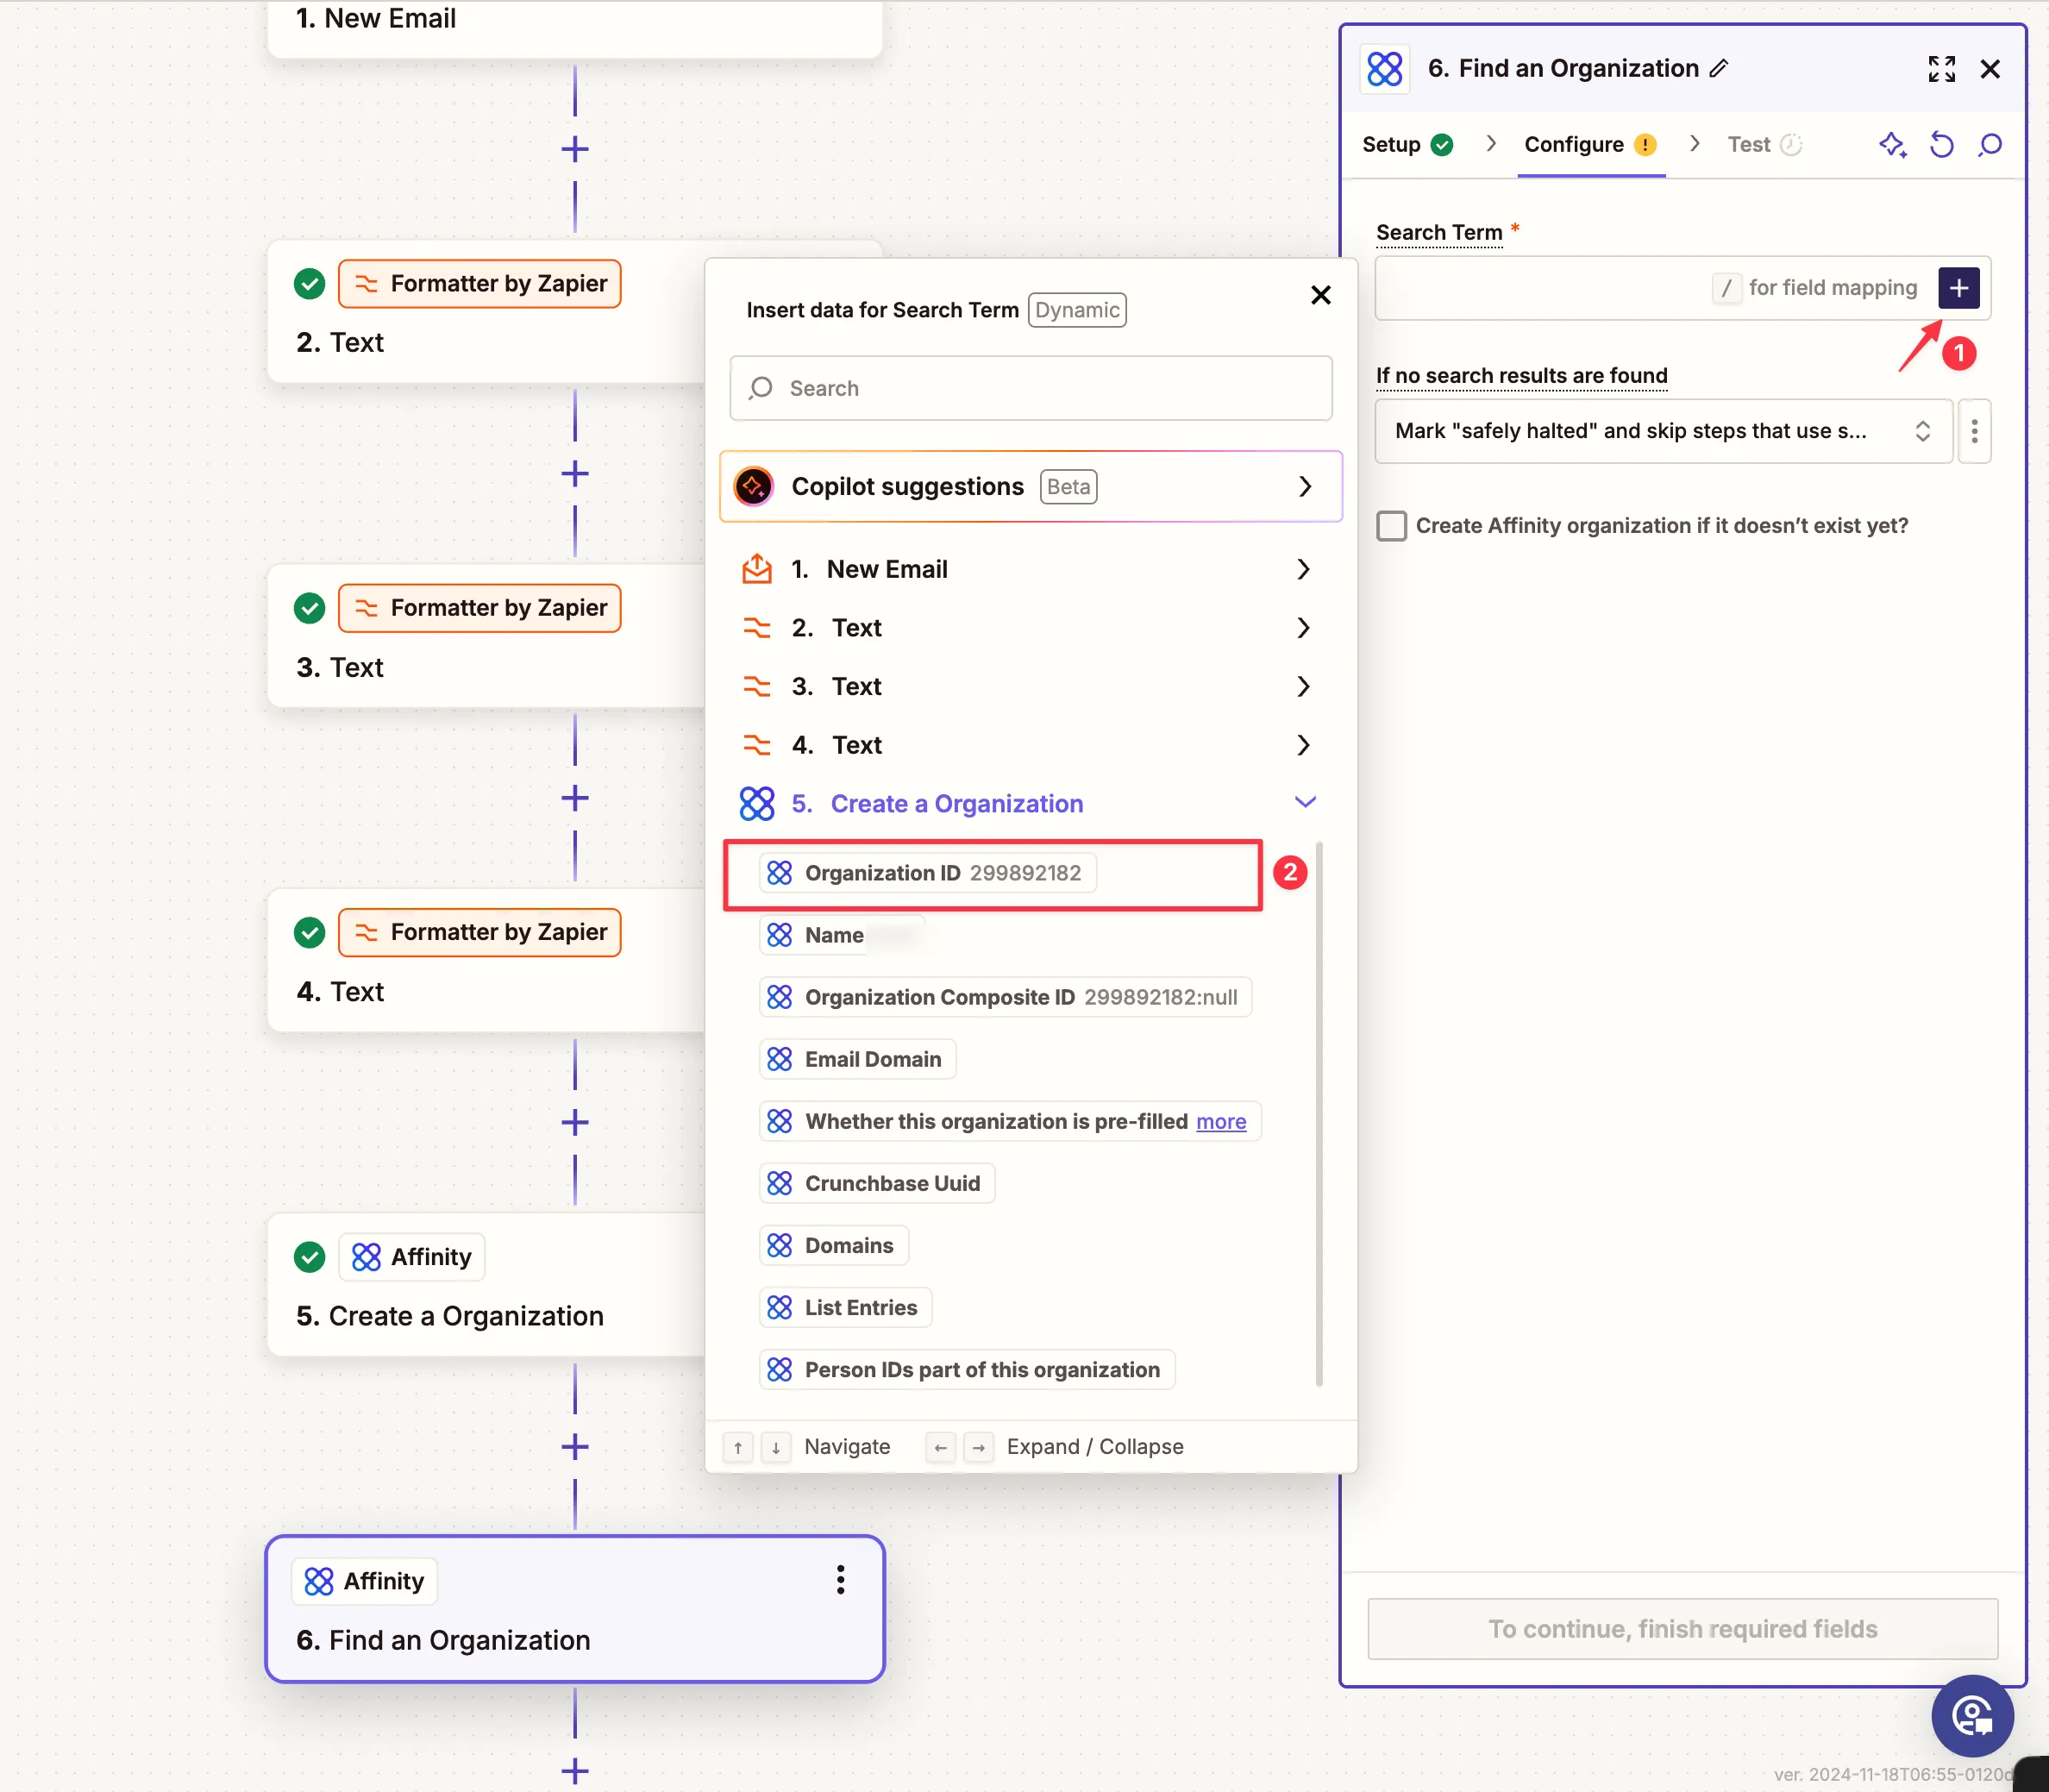This screenshot has height=1792, width=2049.
Task: Open the If no search results dropdown
Action: (x=1663, y=431)
